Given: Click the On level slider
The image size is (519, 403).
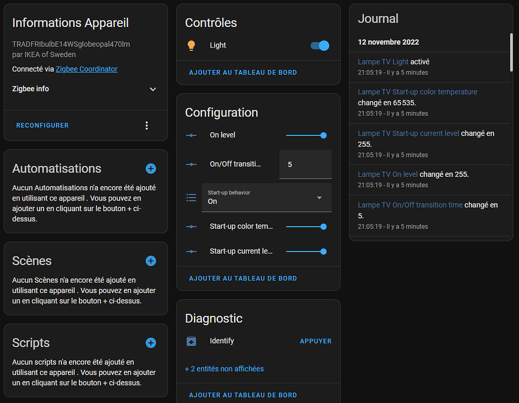Looking at the screenshot, I should coord(305,135).
